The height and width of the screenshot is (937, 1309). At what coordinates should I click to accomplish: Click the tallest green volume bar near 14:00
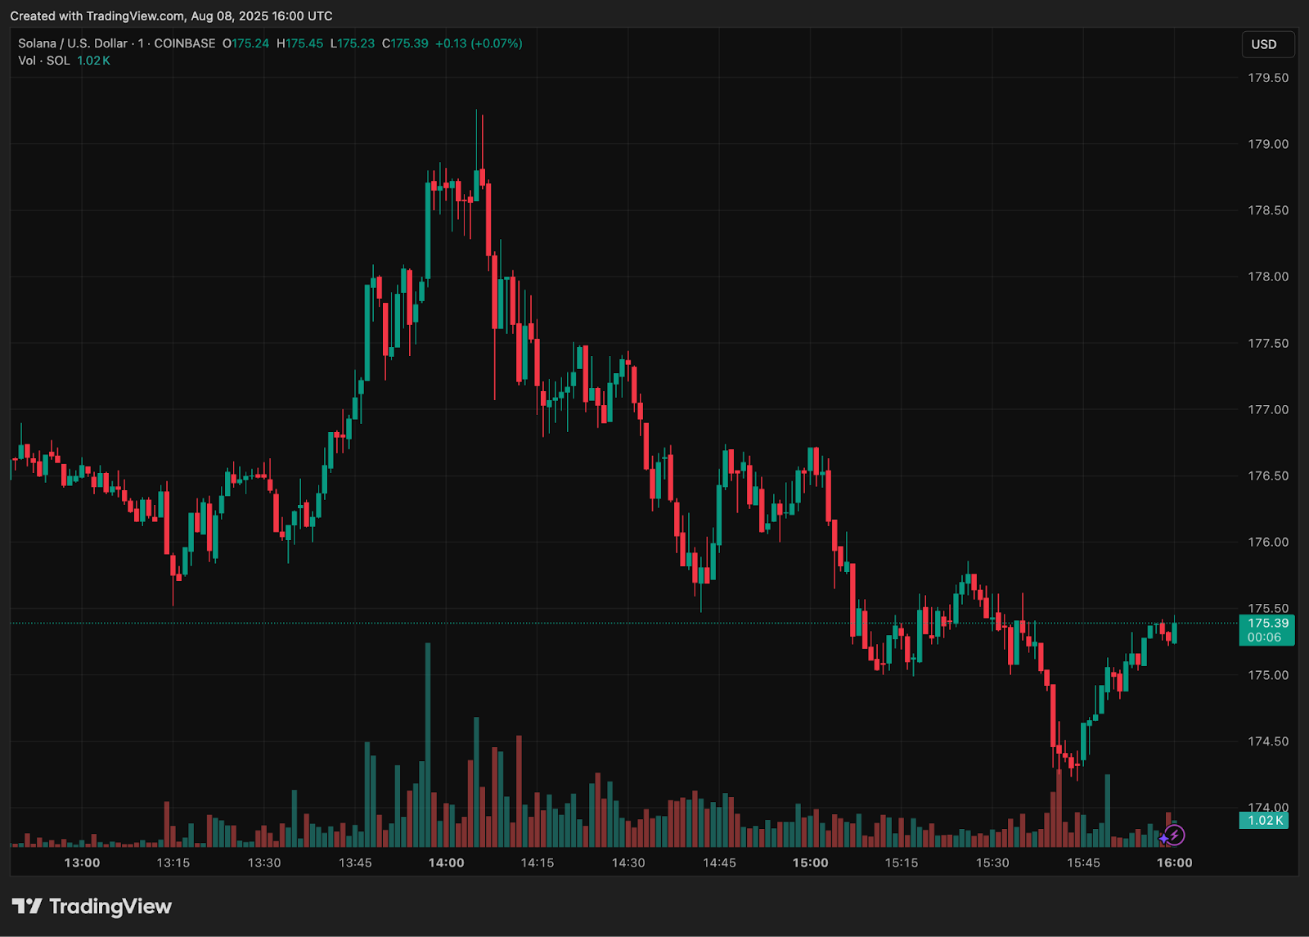point(428,744)
